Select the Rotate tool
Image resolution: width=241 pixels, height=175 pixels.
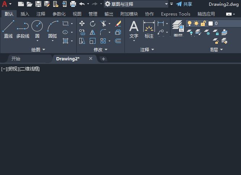click(93, 24)
